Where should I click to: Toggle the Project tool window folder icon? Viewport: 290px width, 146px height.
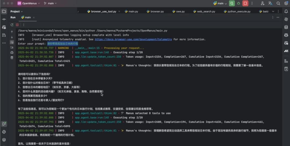coord(4,11)
